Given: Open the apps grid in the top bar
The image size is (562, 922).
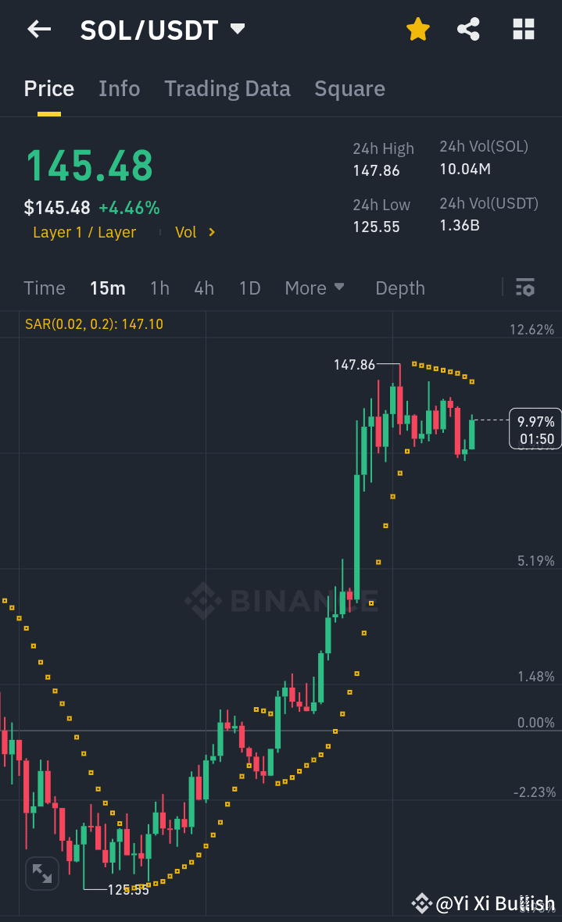Looking at the screenshot, I should tap(523, 29).
